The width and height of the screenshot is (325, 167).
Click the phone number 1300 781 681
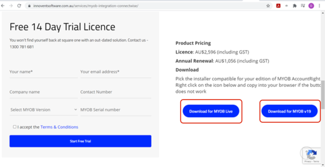click(22, 47)
